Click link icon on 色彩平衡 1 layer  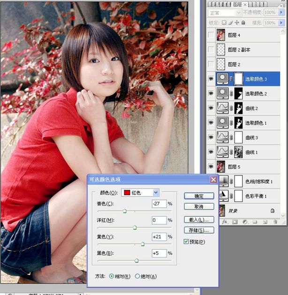pyautogui.click(x=231, y=196)
